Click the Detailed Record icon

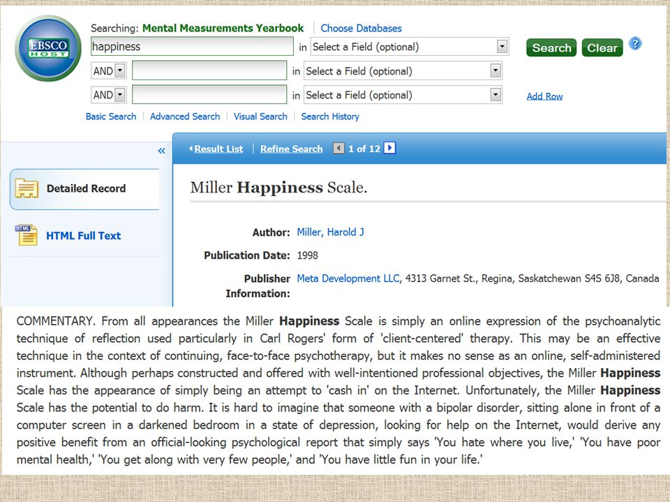tap(27, 188)
